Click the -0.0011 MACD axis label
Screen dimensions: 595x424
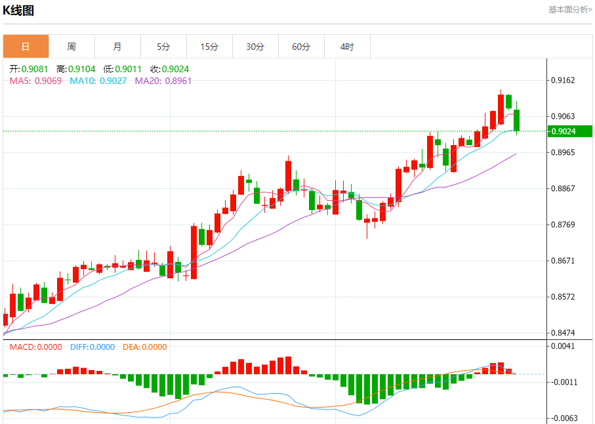tap(564, 382)
